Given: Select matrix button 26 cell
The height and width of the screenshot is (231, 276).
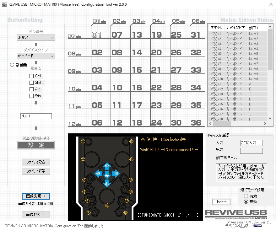Looking at the screenshot, I should [176, 52].
